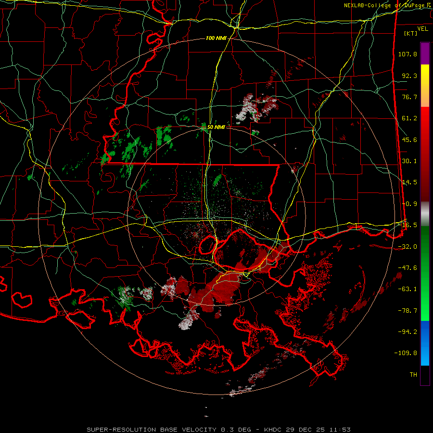Image resolution: width=433 pixels, height=433 pixels.
Task: Click the -78.7 velocity scale value
Action: coord(408,311)
